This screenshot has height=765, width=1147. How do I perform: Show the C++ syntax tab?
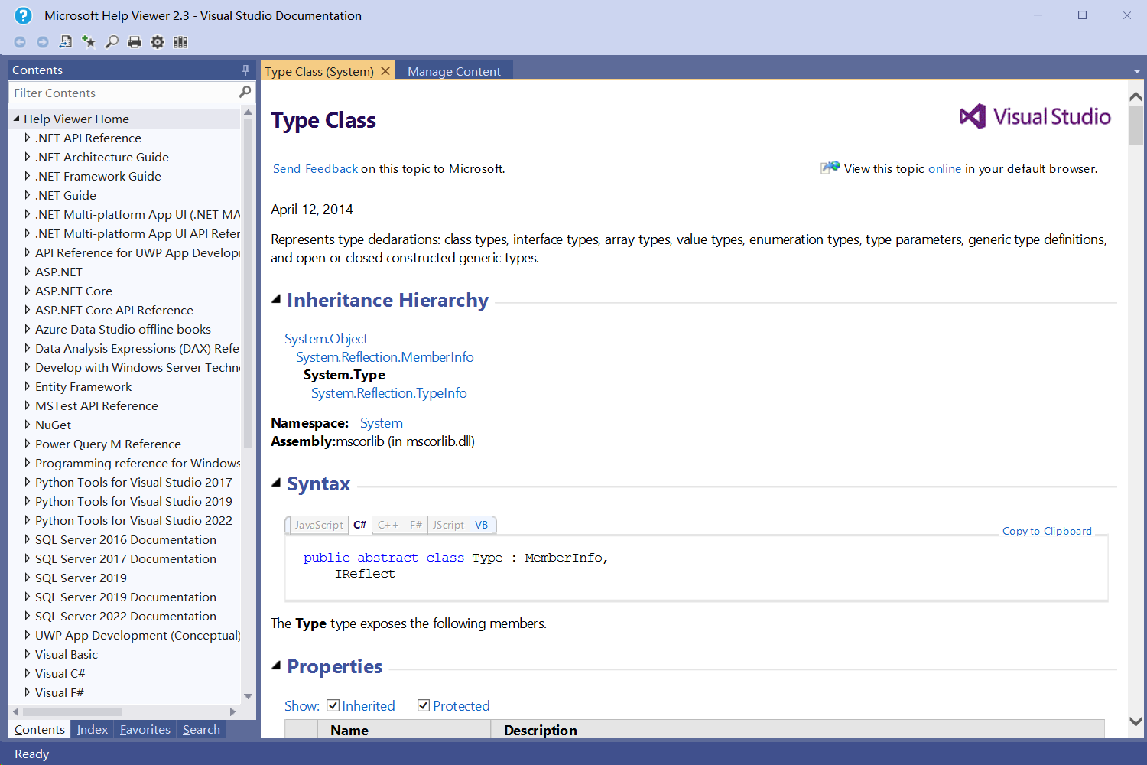click(x=388, y=525)
